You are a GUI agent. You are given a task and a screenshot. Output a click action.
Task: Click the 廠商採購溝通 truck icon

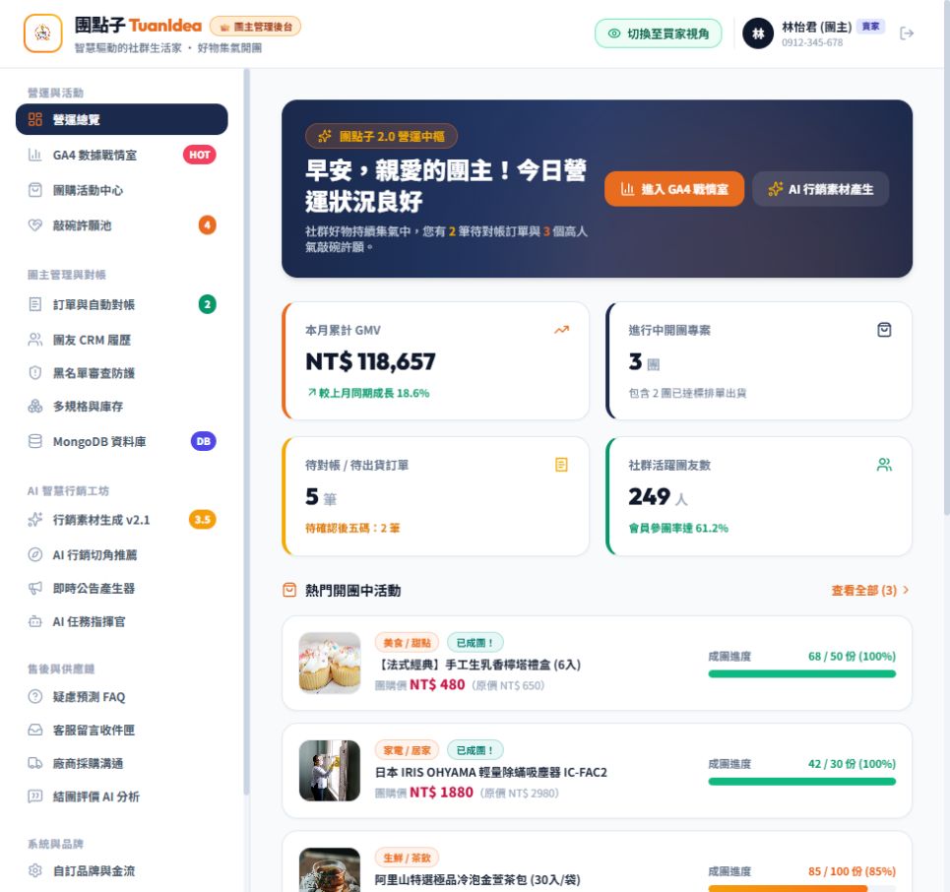(35, 763)
